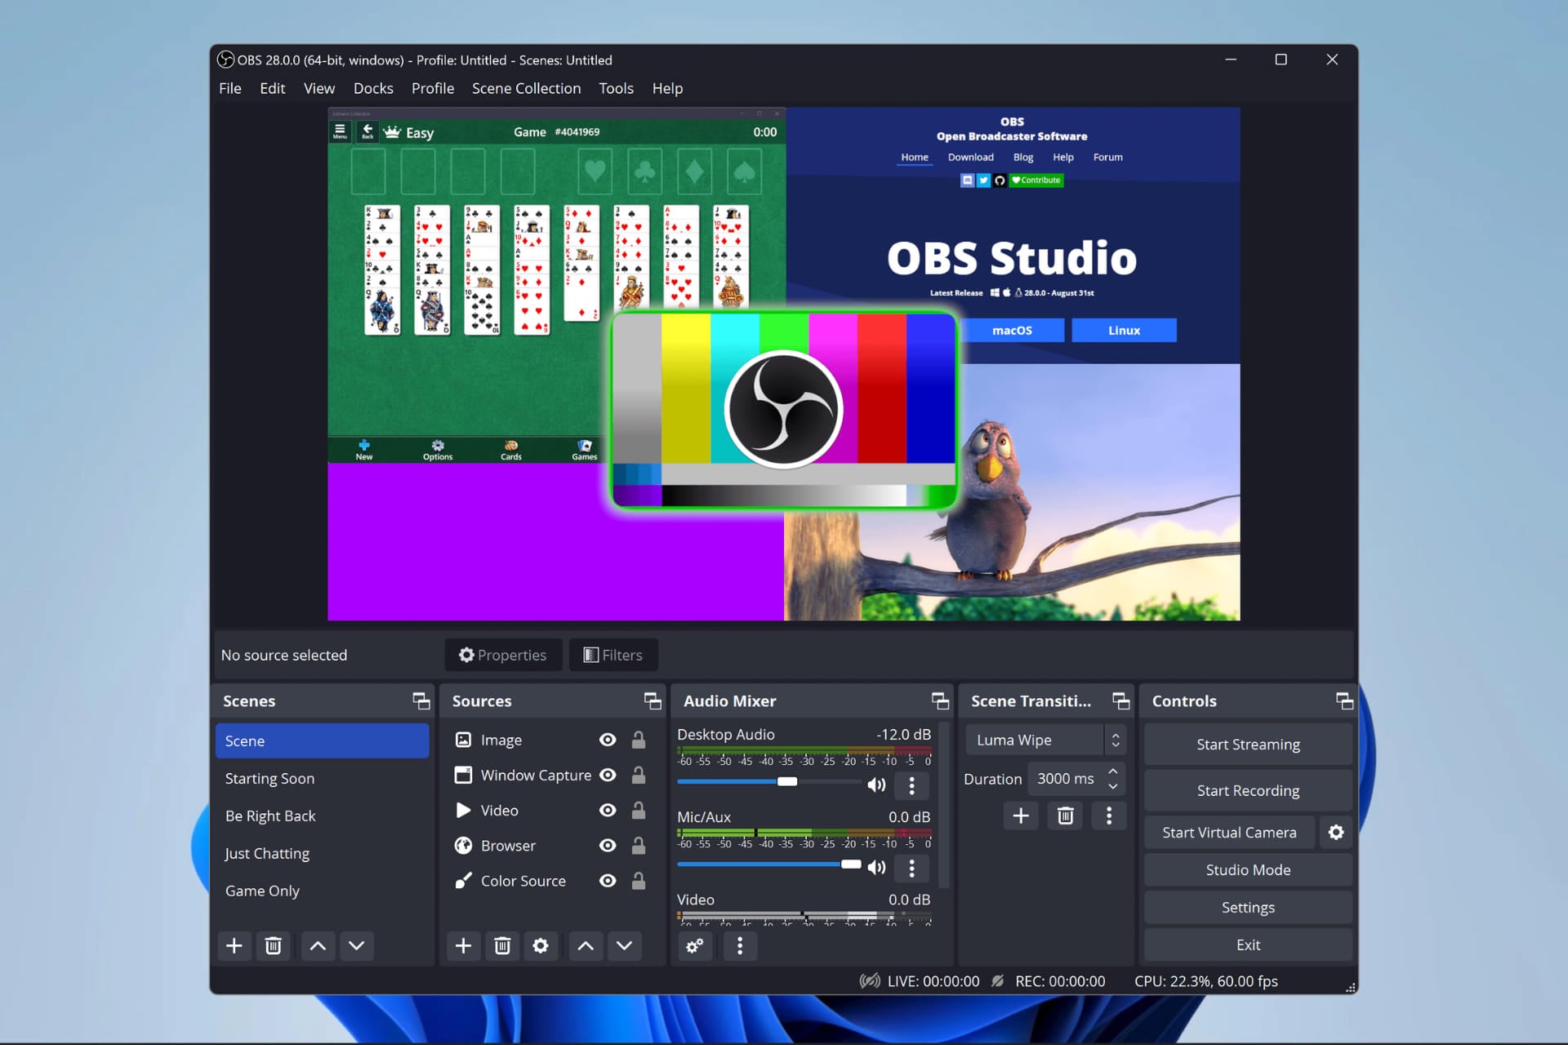The width and height of the screenshot is (1568, 1045).
Task: Open the Scene Collection menu
Action: pos(526,88)
